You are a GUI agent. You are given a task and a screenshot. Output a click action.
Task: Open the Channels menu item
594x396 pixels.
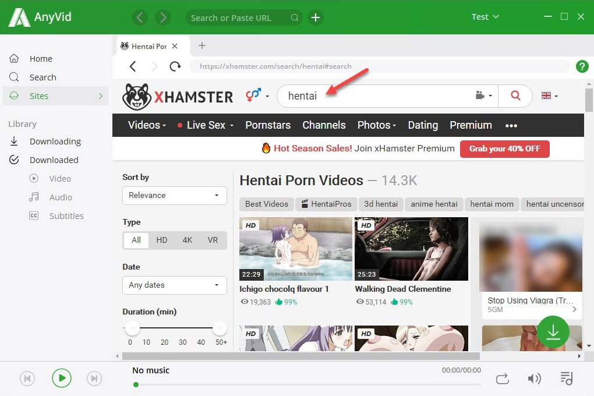(324, 125)
